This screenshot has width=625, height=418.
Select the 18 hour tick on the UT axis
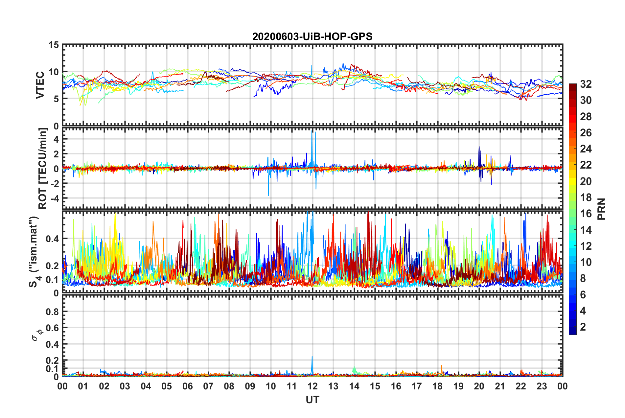coord(437,386)
